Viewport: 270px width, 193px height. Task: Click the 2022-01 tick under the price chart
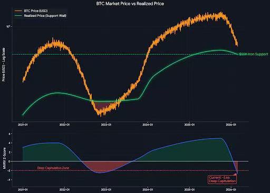click(x=64, y=124)
